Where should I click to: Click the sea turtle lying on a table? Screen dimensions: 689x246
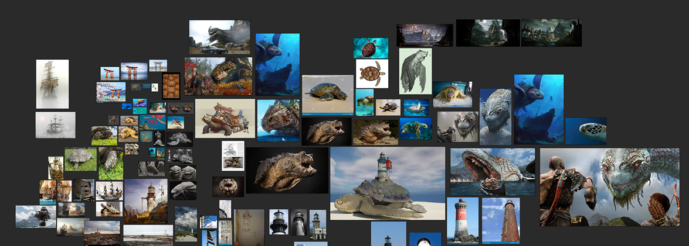pos(453,95)
